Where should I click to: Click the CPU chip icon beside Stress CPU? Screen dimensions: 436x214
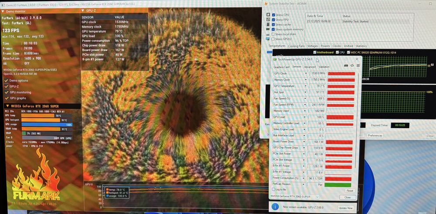click(x=268, y=15)
